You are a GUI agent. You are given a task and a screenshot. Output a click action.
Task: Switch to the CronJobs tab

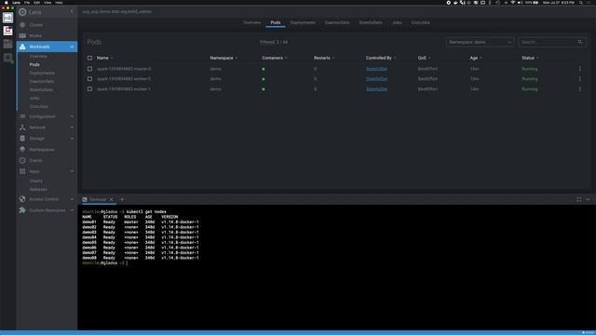(x=420, y=22)
